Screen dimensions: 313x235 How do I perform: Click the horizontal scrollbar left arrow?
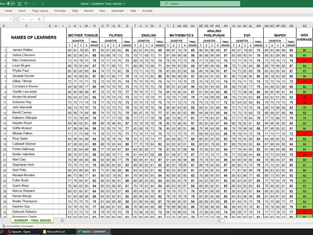point(219,221)
